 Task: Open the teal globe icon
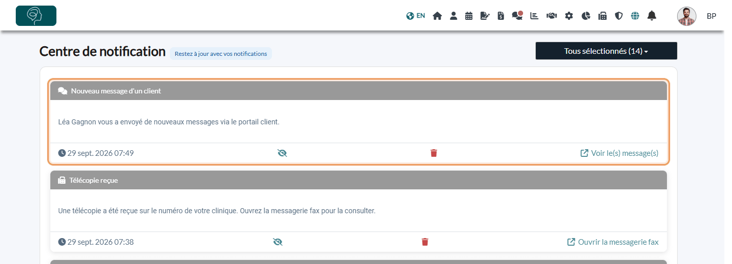635,16
